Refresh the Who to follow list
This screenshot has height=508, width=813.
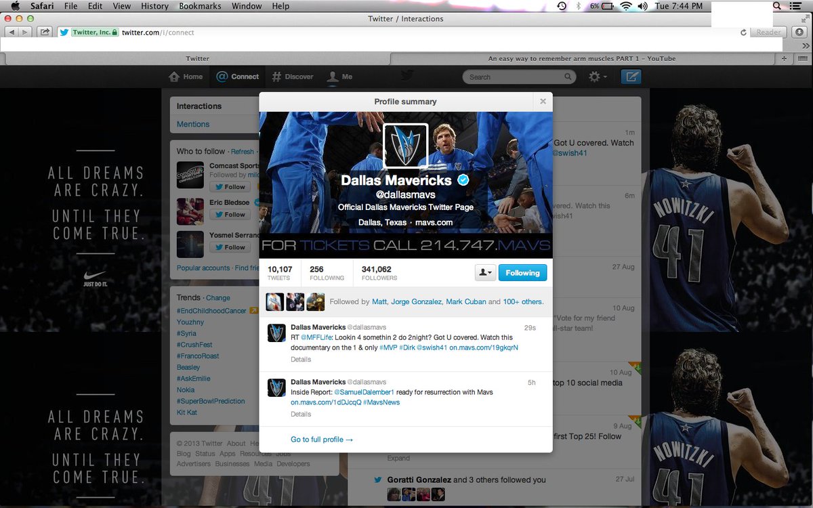point(242,152)
